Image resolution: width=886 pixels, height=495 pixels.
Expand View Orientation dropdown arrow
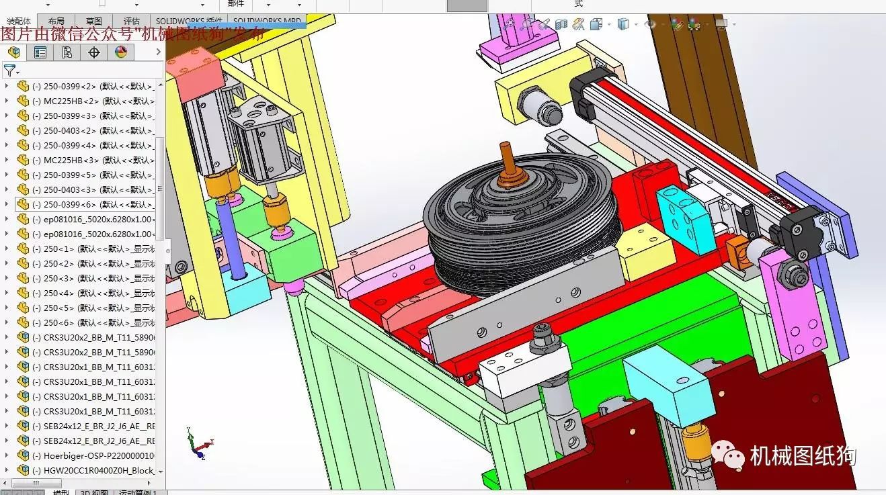609,24
